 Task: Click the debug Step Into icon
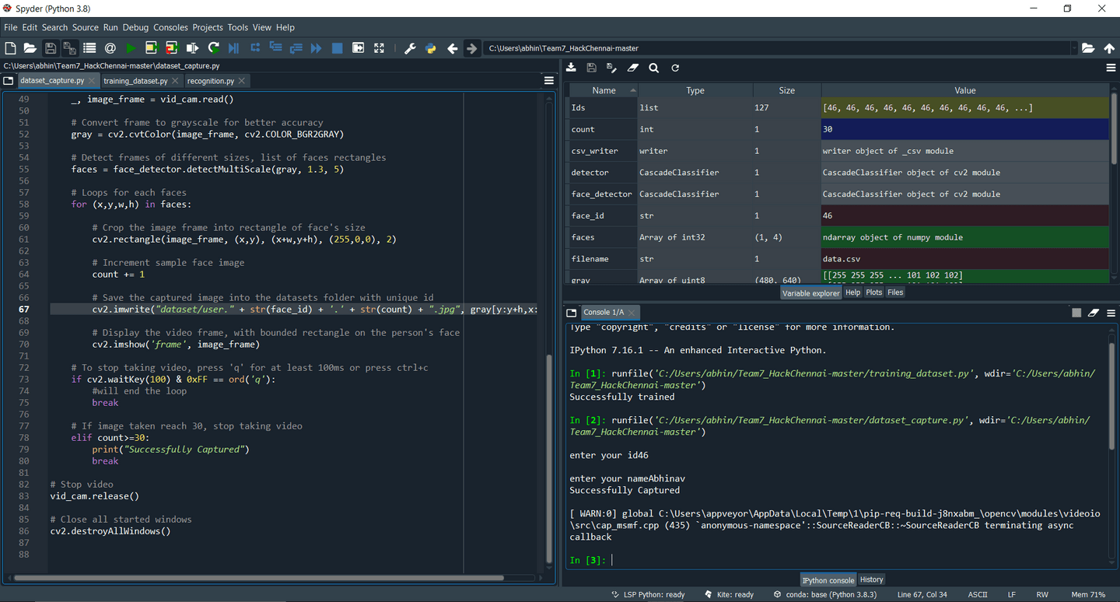tap(275, 48)
